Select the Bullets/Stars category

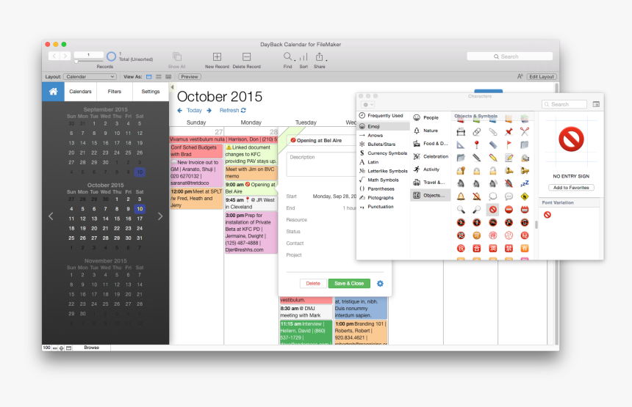384,144
